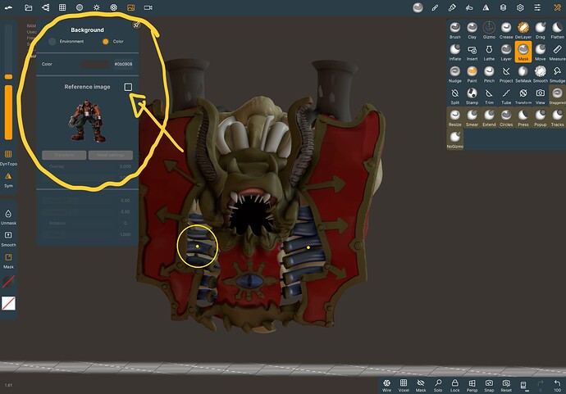Click the Transform button under reference image
The height and width of the screenshot is (394, 566).
point(64,155)
